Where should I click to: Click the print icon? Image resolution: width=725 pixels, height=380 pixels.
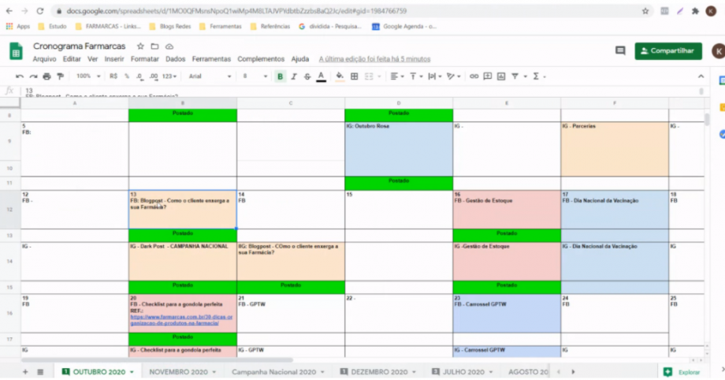[46, 76]
